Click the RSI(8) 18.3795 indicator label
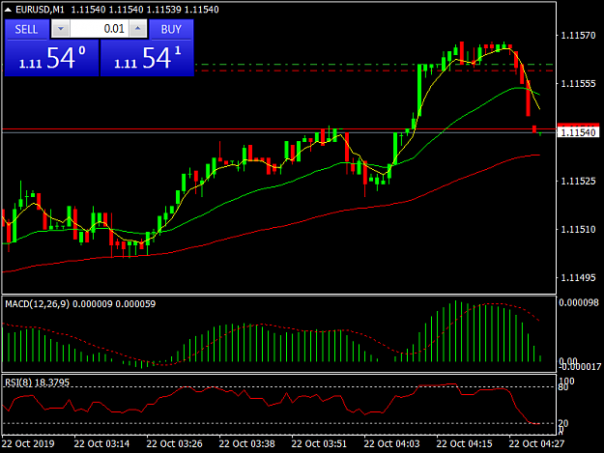 pos(37,382)
